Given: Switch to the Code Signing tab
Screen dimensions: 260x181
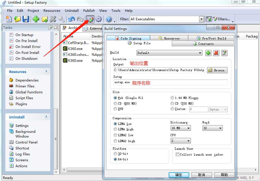Looking at the screenshot, I should (128, 38).
